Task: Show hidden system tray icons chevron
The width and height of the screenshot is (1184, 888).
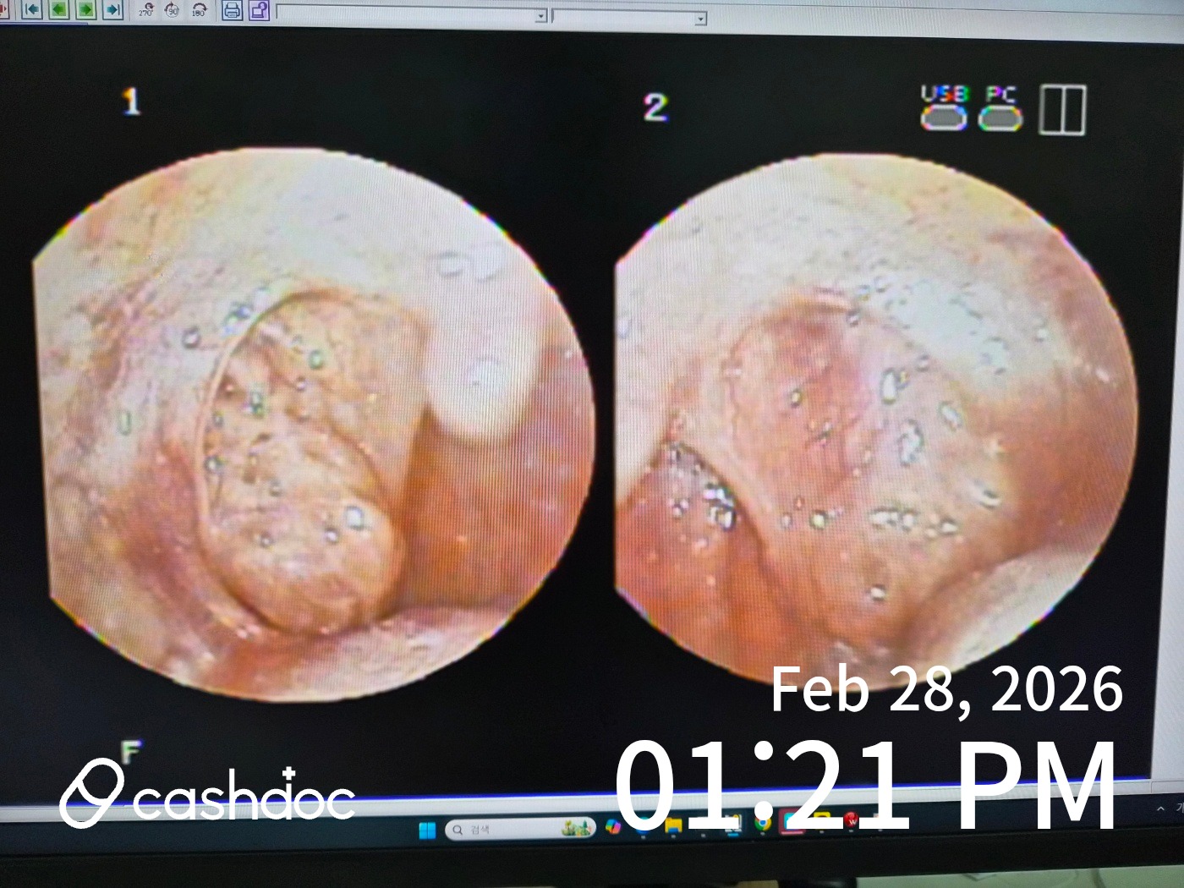Action: pos(1160,809)
